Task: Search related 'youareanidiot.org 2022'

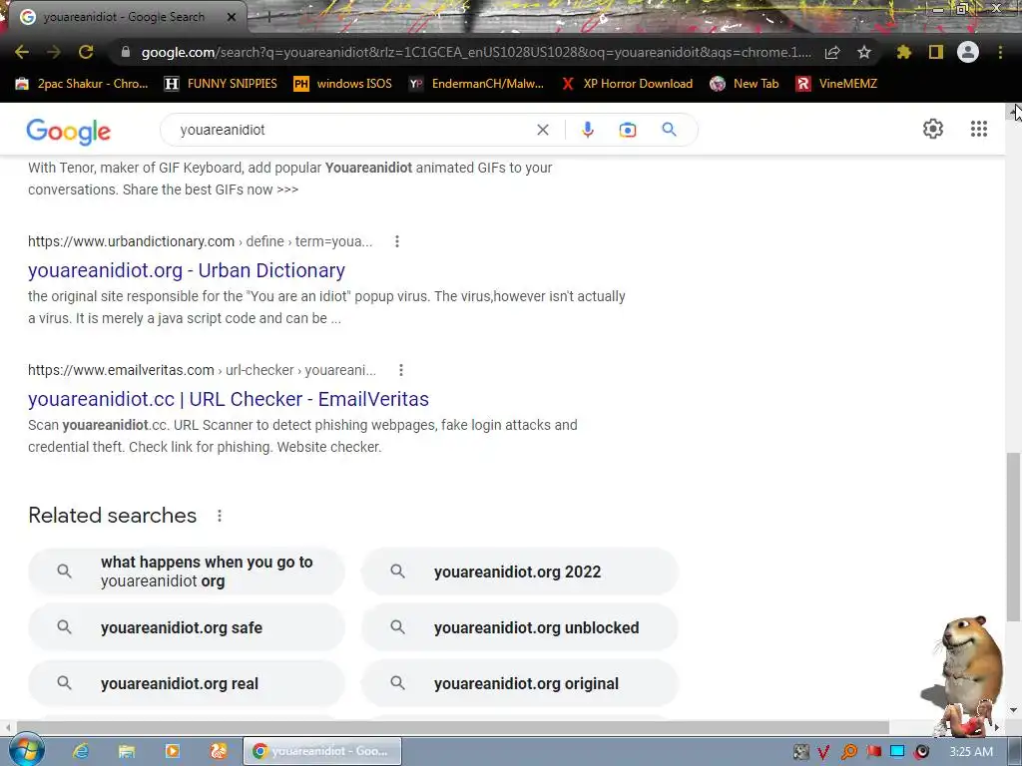Action: [x=519, y=572]
